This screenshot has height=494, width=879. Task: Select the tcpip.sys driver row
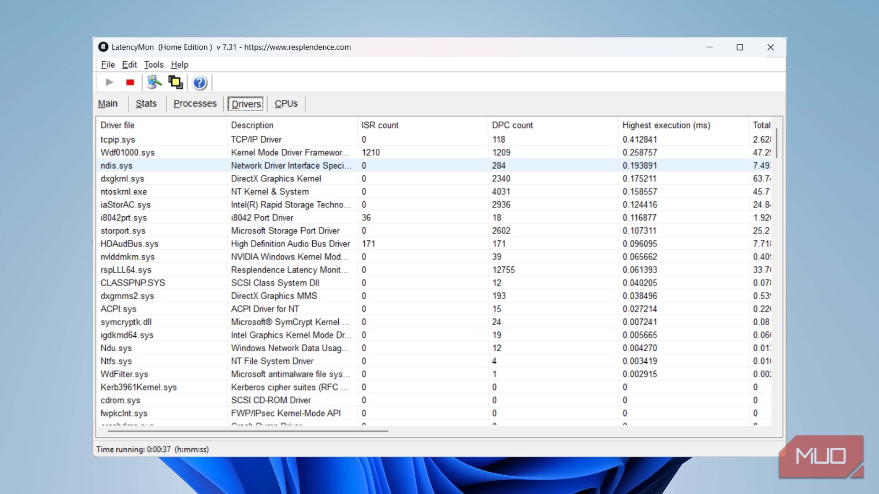[x=434, y=139]
